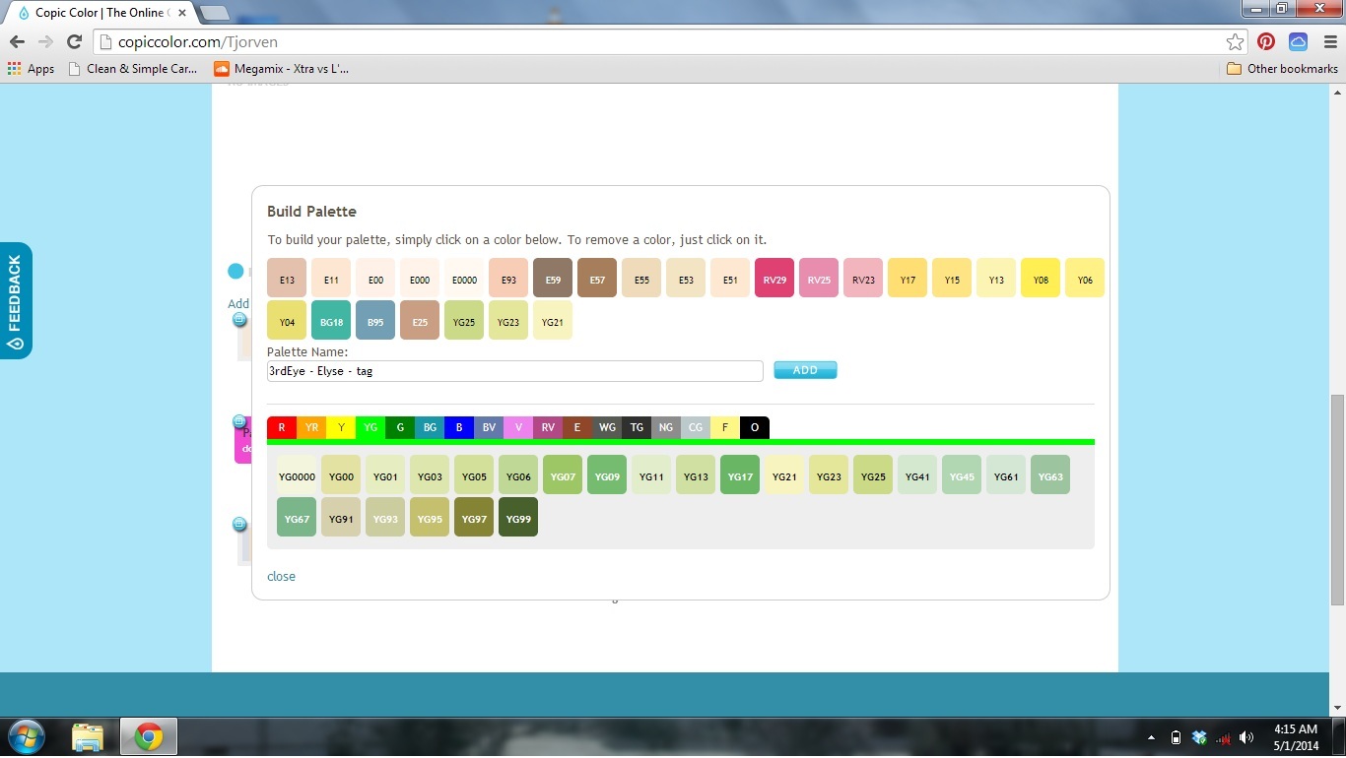Image resolution: width=1346 pixels, height=758 pixels.
Task: Click the volume speaker tray icon
Action: coord(1246,737)
